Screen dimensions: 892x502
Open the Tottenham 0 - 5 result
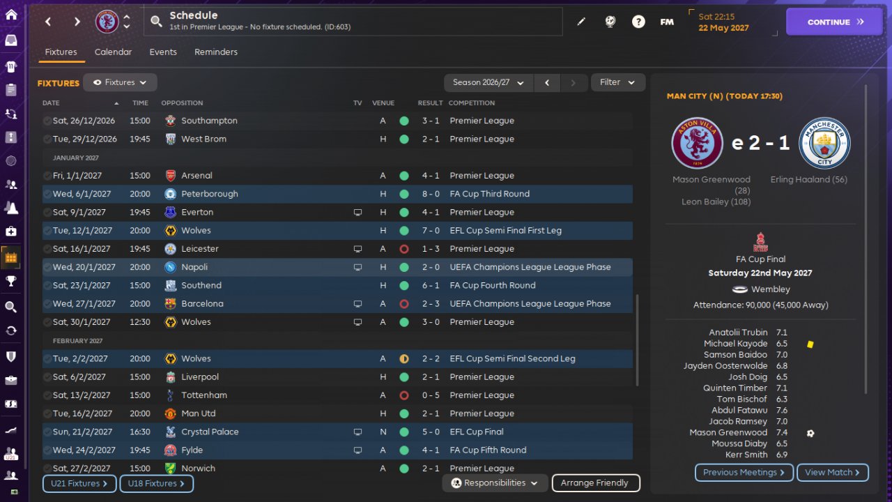(x=431, y=395)
